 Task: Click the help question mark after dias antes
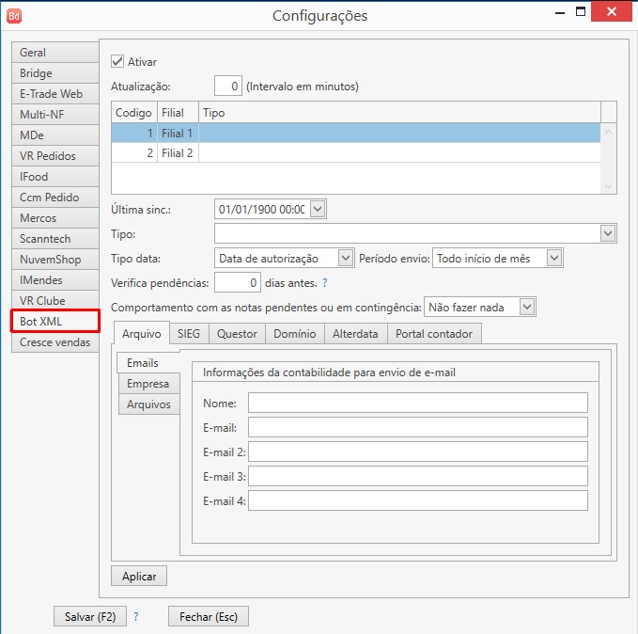(325, 283)
